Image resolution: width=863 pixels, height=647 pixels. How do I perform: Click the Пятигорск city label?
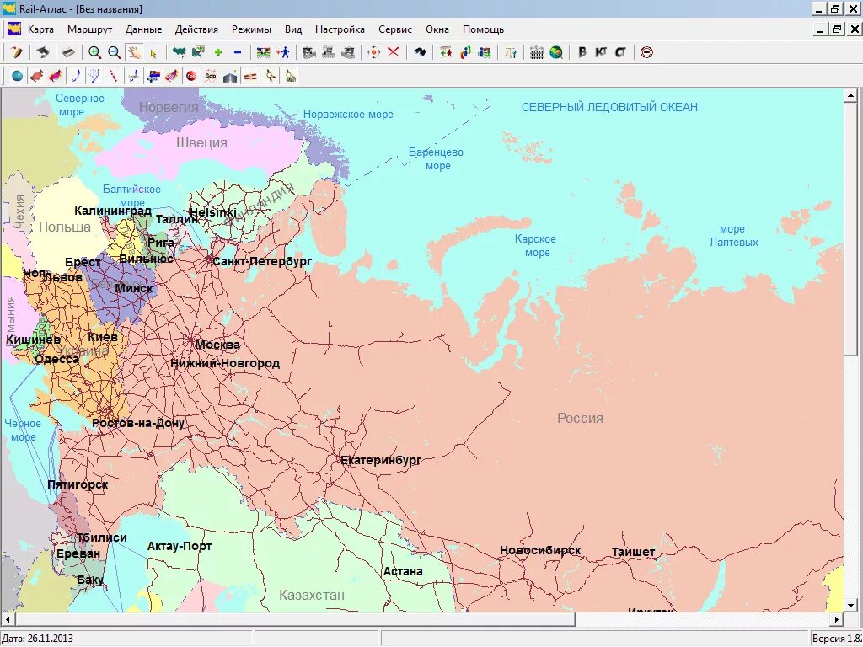[78, 484]
